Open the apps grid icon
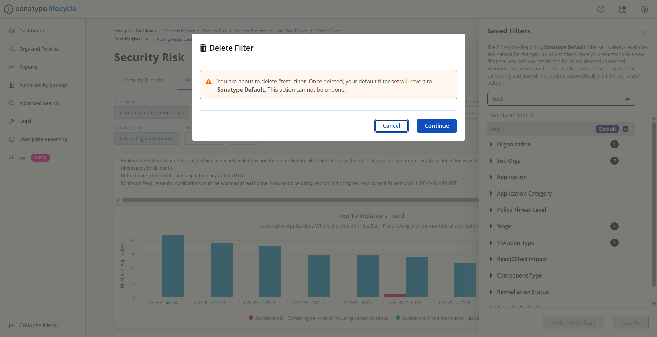Image resolution: width=657 pixels, height=337 pixels. tap(623, 9)
